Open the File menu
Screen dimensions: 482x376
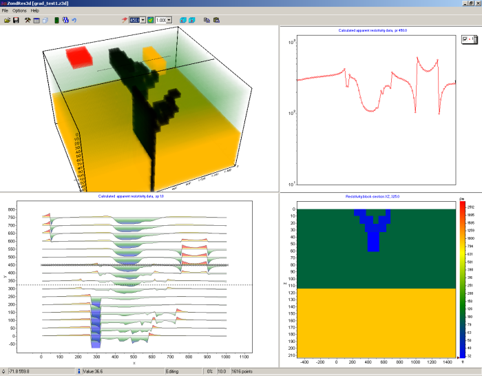(x=6, y=11)
